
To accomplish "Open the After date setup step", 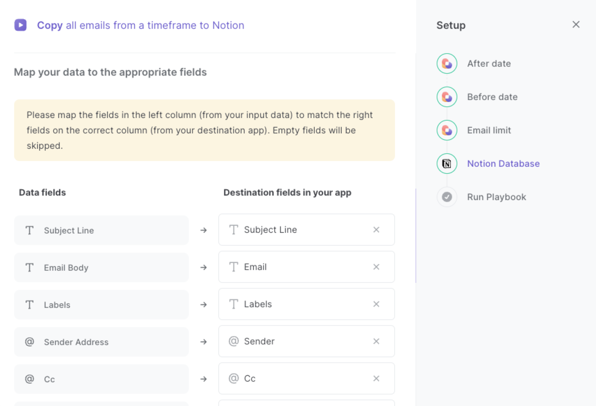I will pos(489,64).
